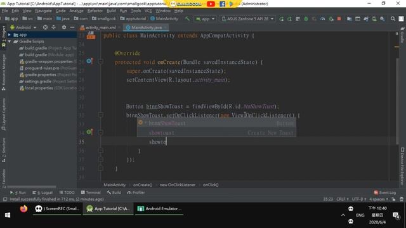Open proguard-rules.pro file

tap(48, 68)
